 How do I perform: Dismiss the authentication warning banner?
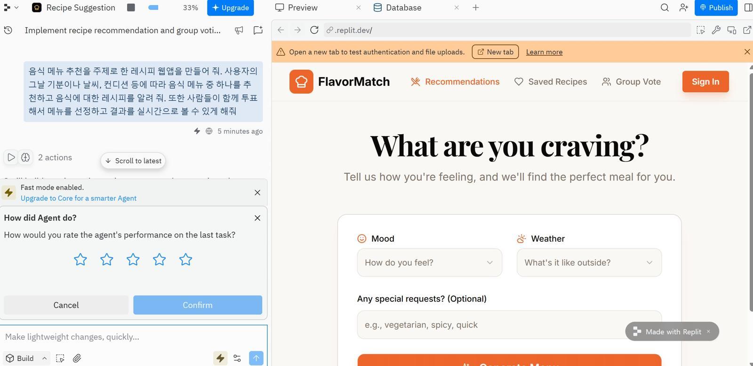click(747, 52)
